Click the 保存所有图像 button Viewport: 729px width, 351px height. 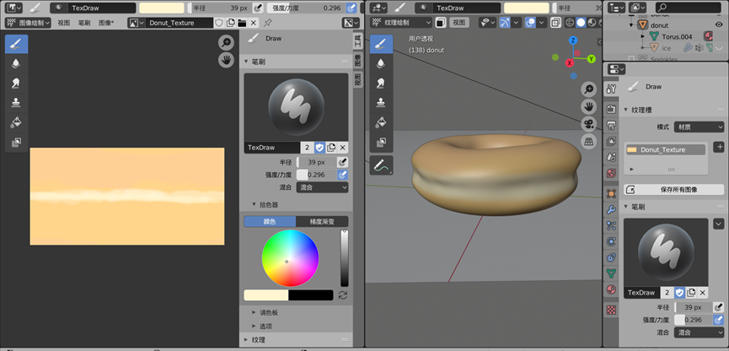pos(674,190)
